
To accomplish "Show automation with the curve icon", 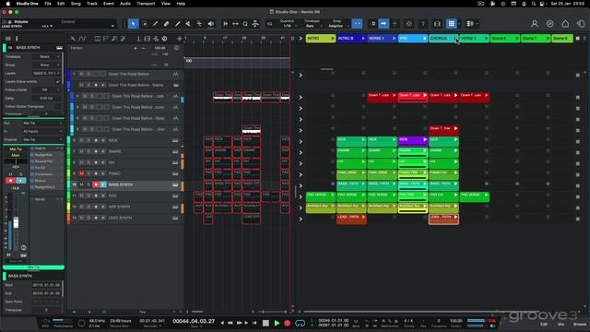I will pyautogui.click(x=82, y=39).
